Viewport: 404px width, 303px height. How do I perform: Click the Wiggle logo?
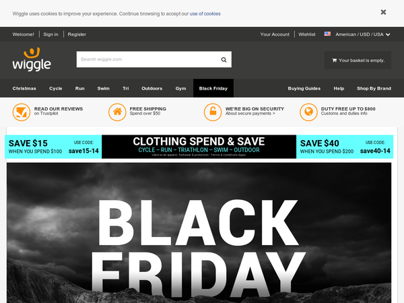[x=32, y=59]
